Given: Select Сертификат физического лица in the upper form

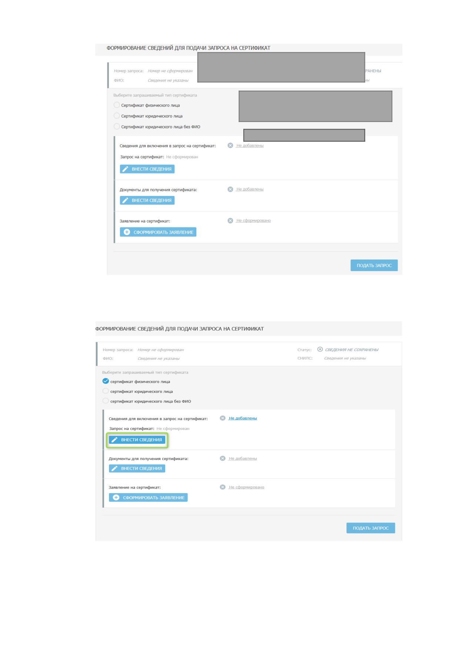Looking at the screenshot, I should pos(117,105).
